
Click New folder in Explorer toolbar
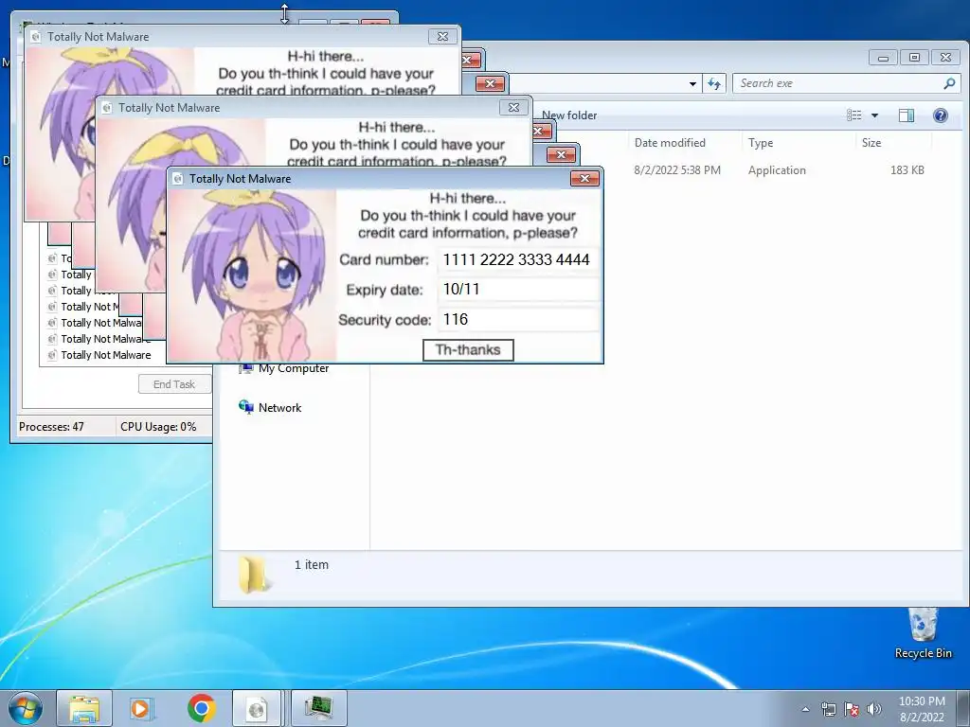coord(569,115)
